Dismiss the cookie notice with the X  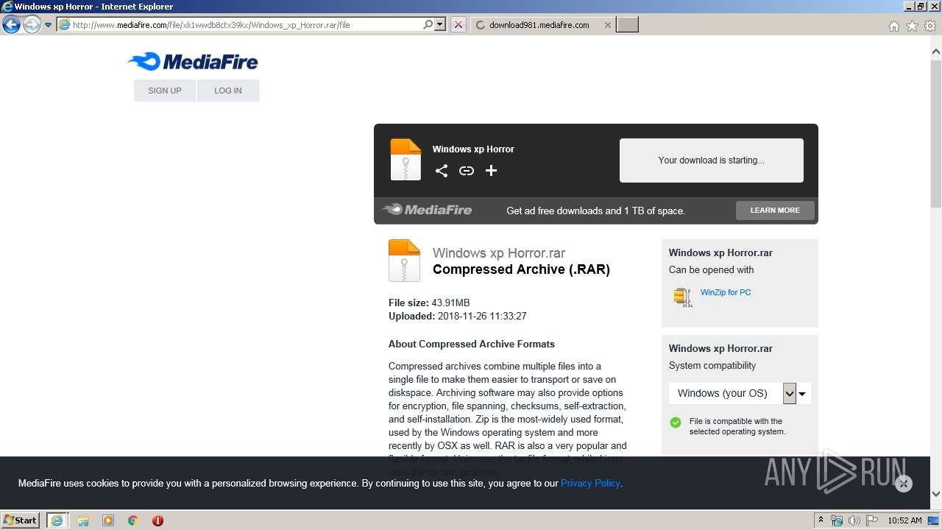click(904, 484)
